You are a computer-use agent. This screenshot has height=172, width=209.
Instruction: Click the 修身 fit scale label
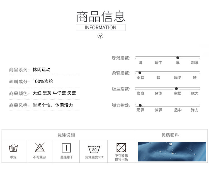(140, 93)
